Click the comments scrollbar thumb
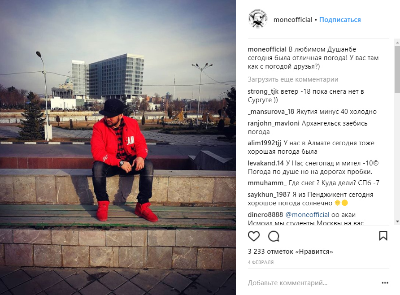This screenshot has height=295, width=400. 397,69
